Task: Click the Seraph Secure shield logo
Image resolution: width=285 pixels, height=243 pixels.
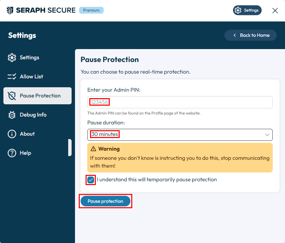Action: point(10,10)
